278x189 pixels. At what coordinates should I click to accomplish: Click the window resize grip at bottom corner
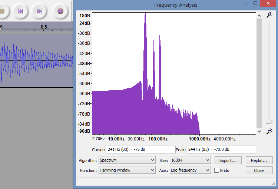(274, 184)
